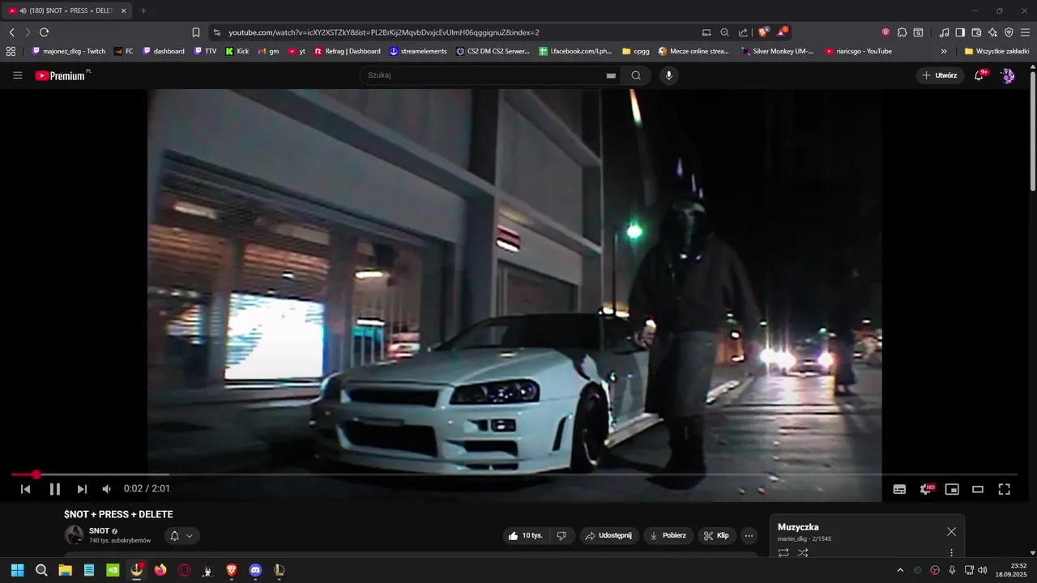
Task: Open the browser main hamburger menu
Action: 1026,32
